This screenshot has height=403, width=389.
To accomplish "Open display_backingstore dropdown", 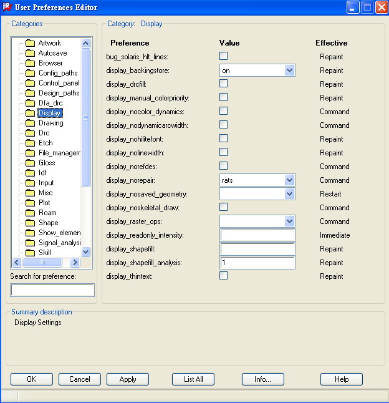I will [x=257, y=70].
